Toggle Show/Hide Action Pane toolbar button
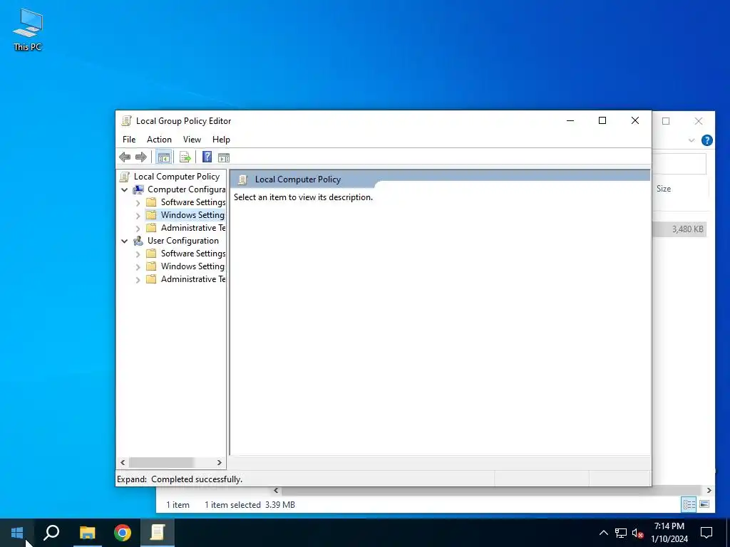The height and width of the screenshot is (547, 730). click(x=224, y=157)
